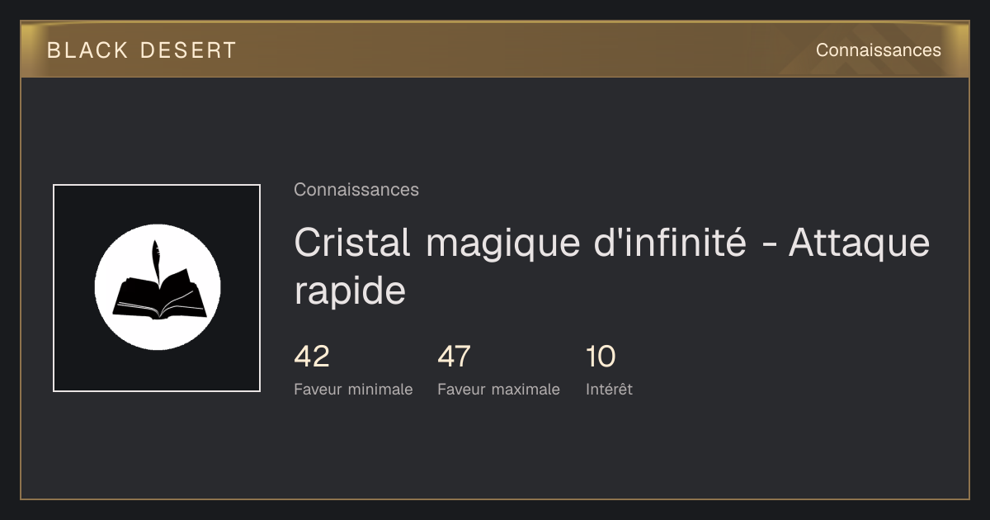Viewport: 990px width, 520px height.
Task: Click the minimum favor value 42
Action: [x=312, y=357]
